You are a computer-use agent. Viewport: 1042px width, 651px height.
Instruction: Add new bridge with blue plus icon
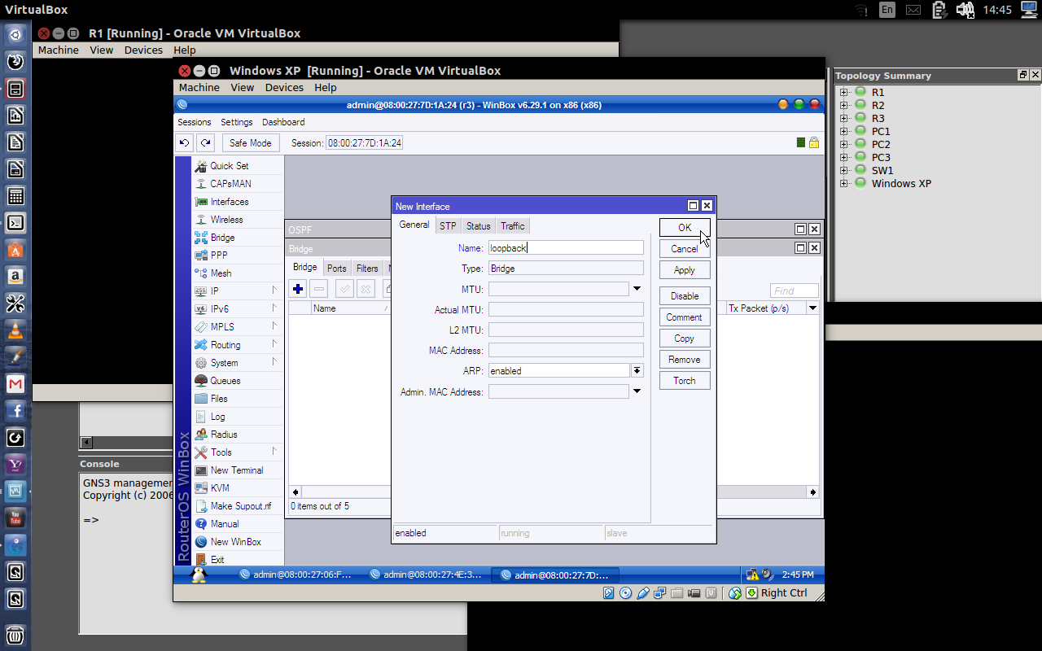[x=298, y=289]
